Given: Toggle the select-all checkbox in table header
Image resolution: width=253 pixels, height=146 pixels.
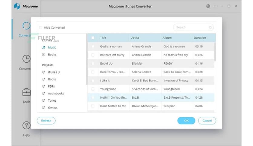Looking at the screenshot, I should [93, 38].
